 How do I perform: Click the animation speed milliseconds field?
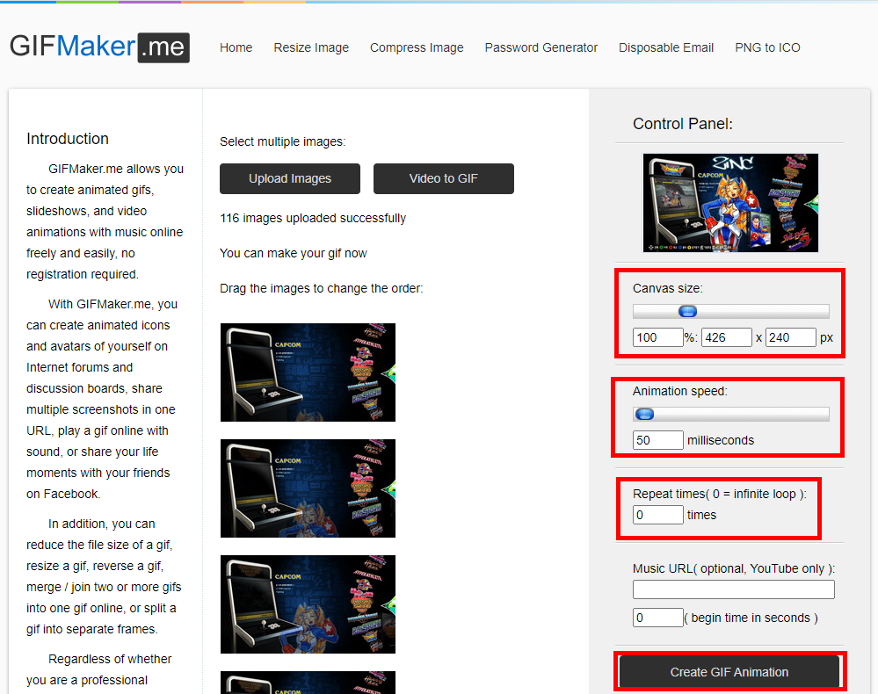pos(658,440)
